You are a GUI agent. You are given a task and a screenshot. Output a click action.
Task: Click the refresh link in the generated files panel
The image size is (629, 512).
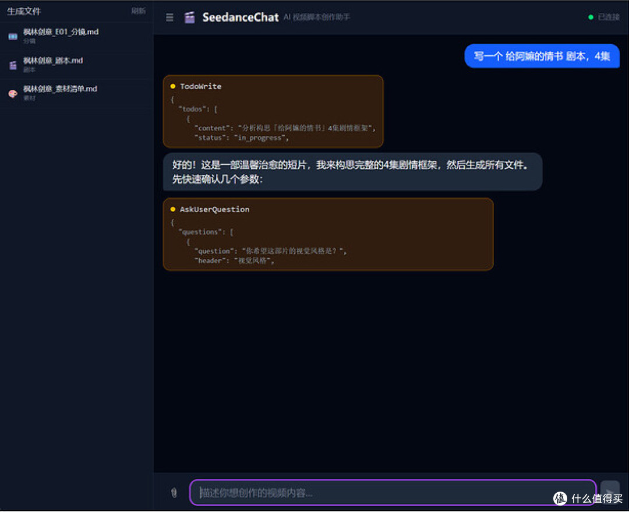139,11
